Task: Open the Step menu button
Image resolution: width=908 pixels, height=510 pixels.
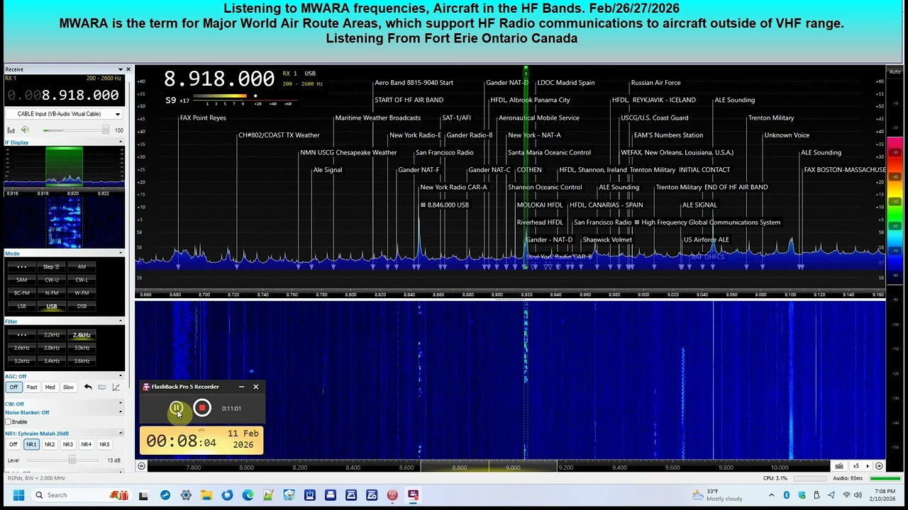Action: (x=52, y=266)
